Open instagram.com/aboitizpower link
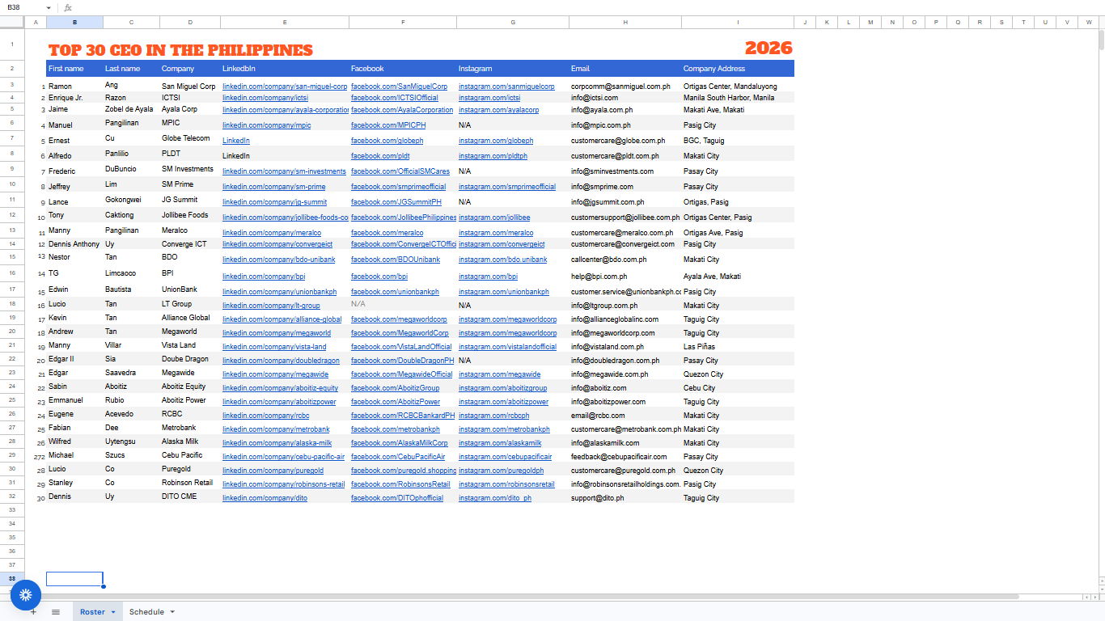Screen dimensions: 1105x621 click(x=503, y=402)
